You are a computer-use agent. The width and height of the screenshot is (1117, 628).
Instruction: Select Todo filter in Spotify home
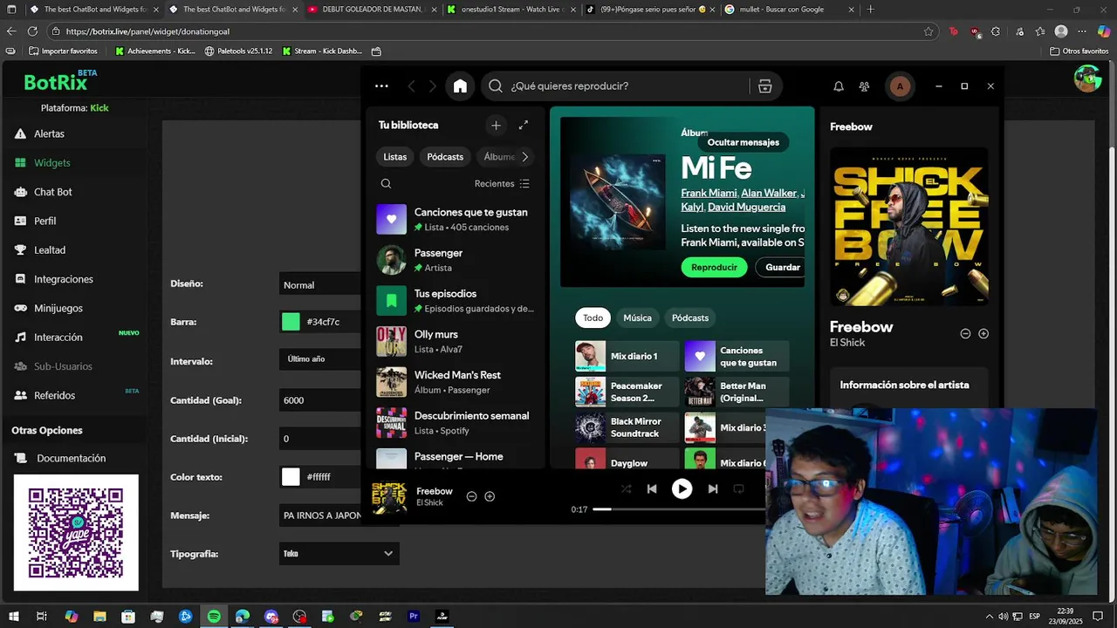[x=593, y=318]
